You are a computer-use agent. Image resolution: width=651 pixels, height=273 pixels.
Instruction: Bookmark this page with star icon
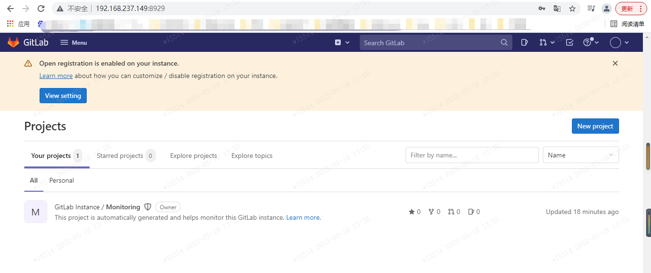pos(572,9)
